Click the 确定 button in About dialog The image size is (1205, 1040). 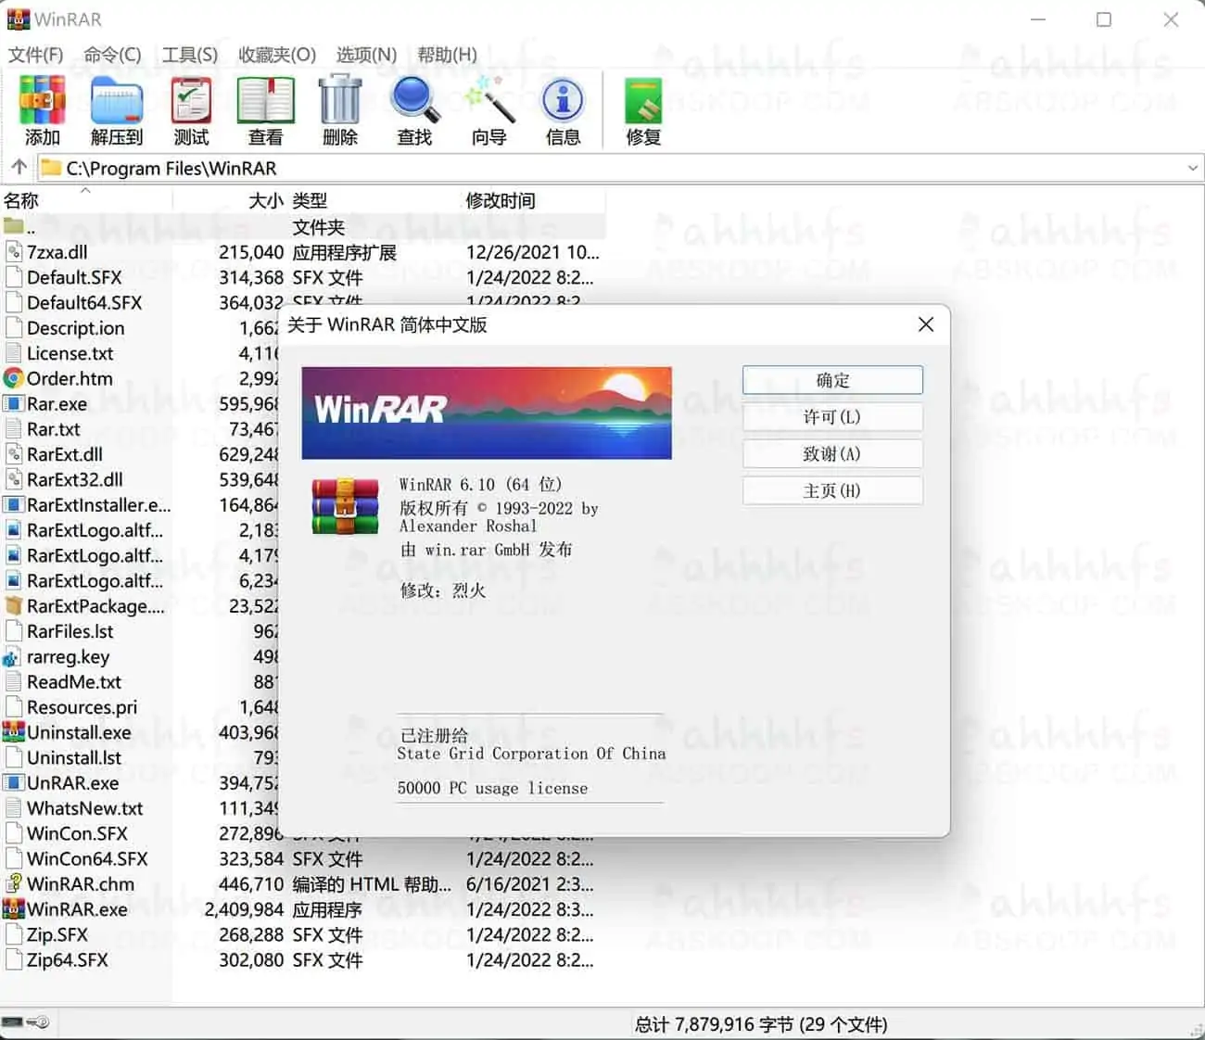tap(832, 380)
